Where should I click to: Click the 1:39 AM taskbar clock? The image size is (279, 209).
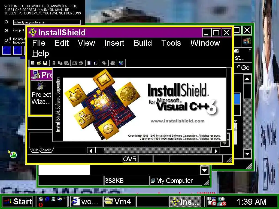tap(251, 202)
